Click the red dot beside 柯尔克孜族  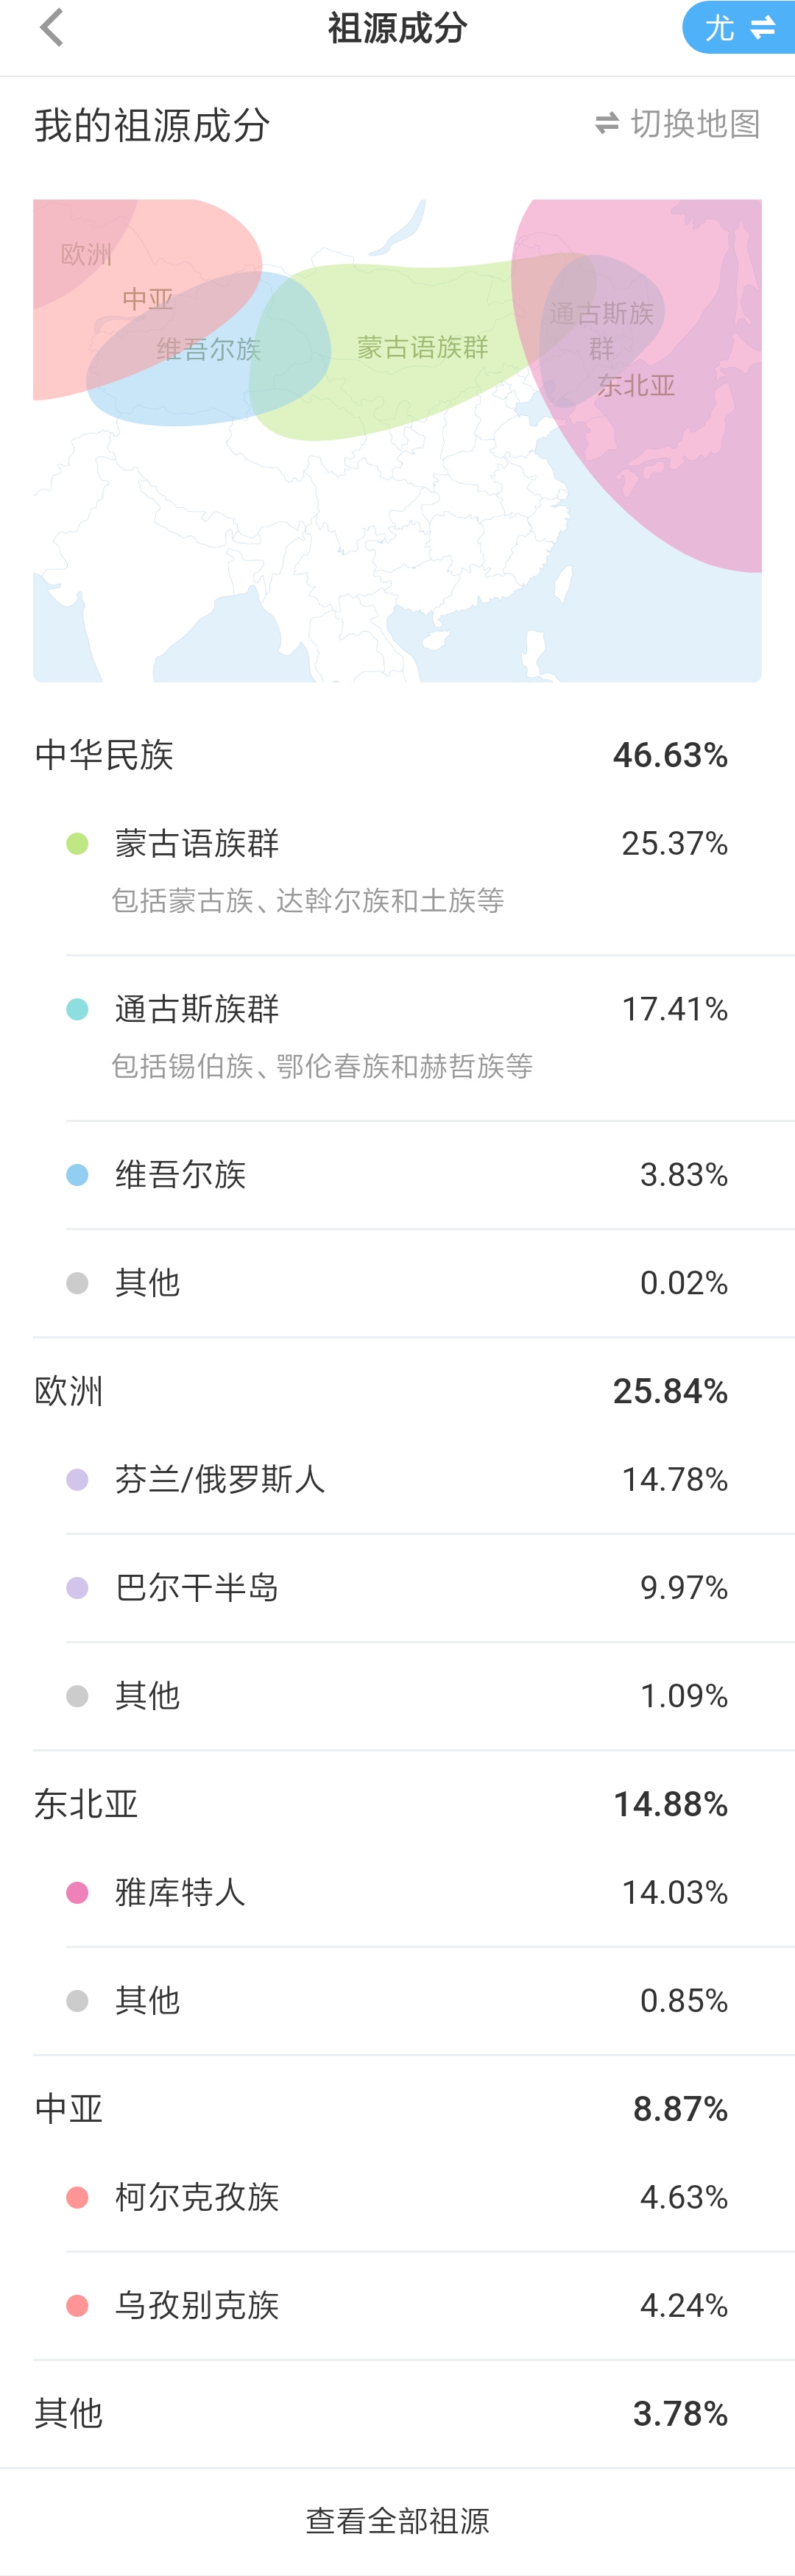pyautogui.click(x=77, y=2197)
